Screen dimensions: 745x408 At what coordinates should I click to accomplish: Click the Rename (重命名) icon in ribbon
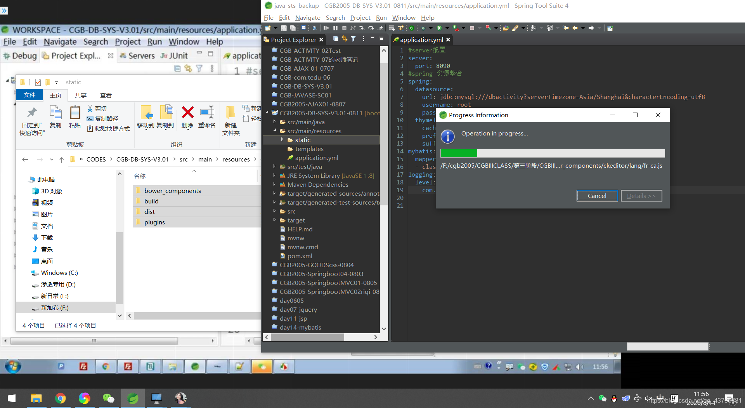[x=207, y=113]
